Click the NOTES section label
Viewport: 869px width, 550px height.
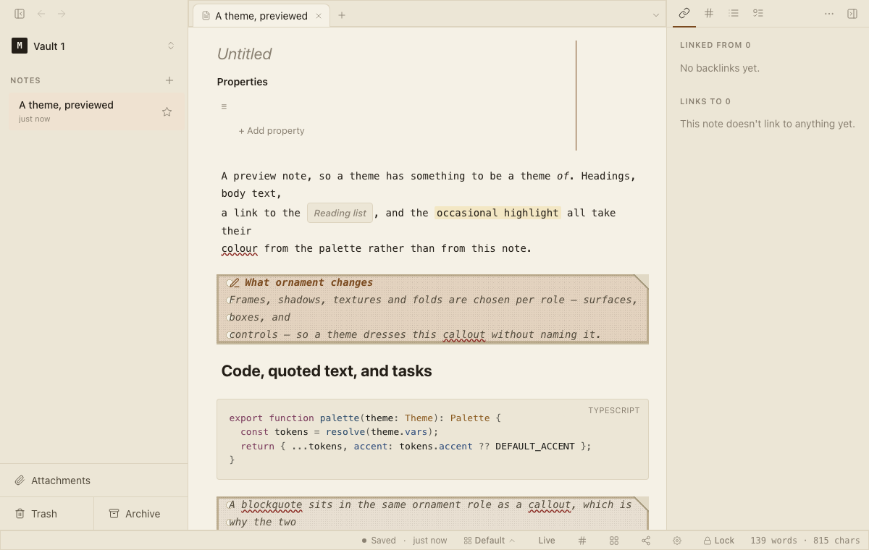click(x=25, y=80)
